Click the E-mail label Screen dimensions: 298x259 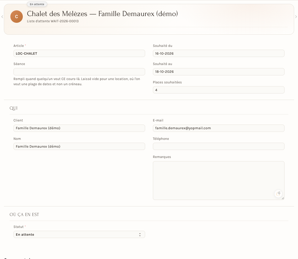tap(158, 120)
